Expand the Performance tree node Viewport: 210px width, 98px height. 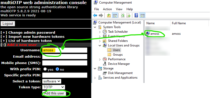point(100,59)
